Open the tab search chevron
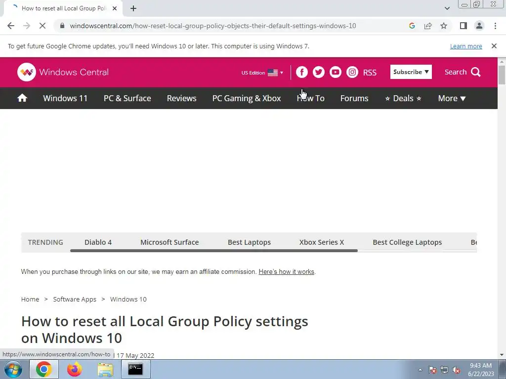Screen dimensions: 506x379 [447, 8]
